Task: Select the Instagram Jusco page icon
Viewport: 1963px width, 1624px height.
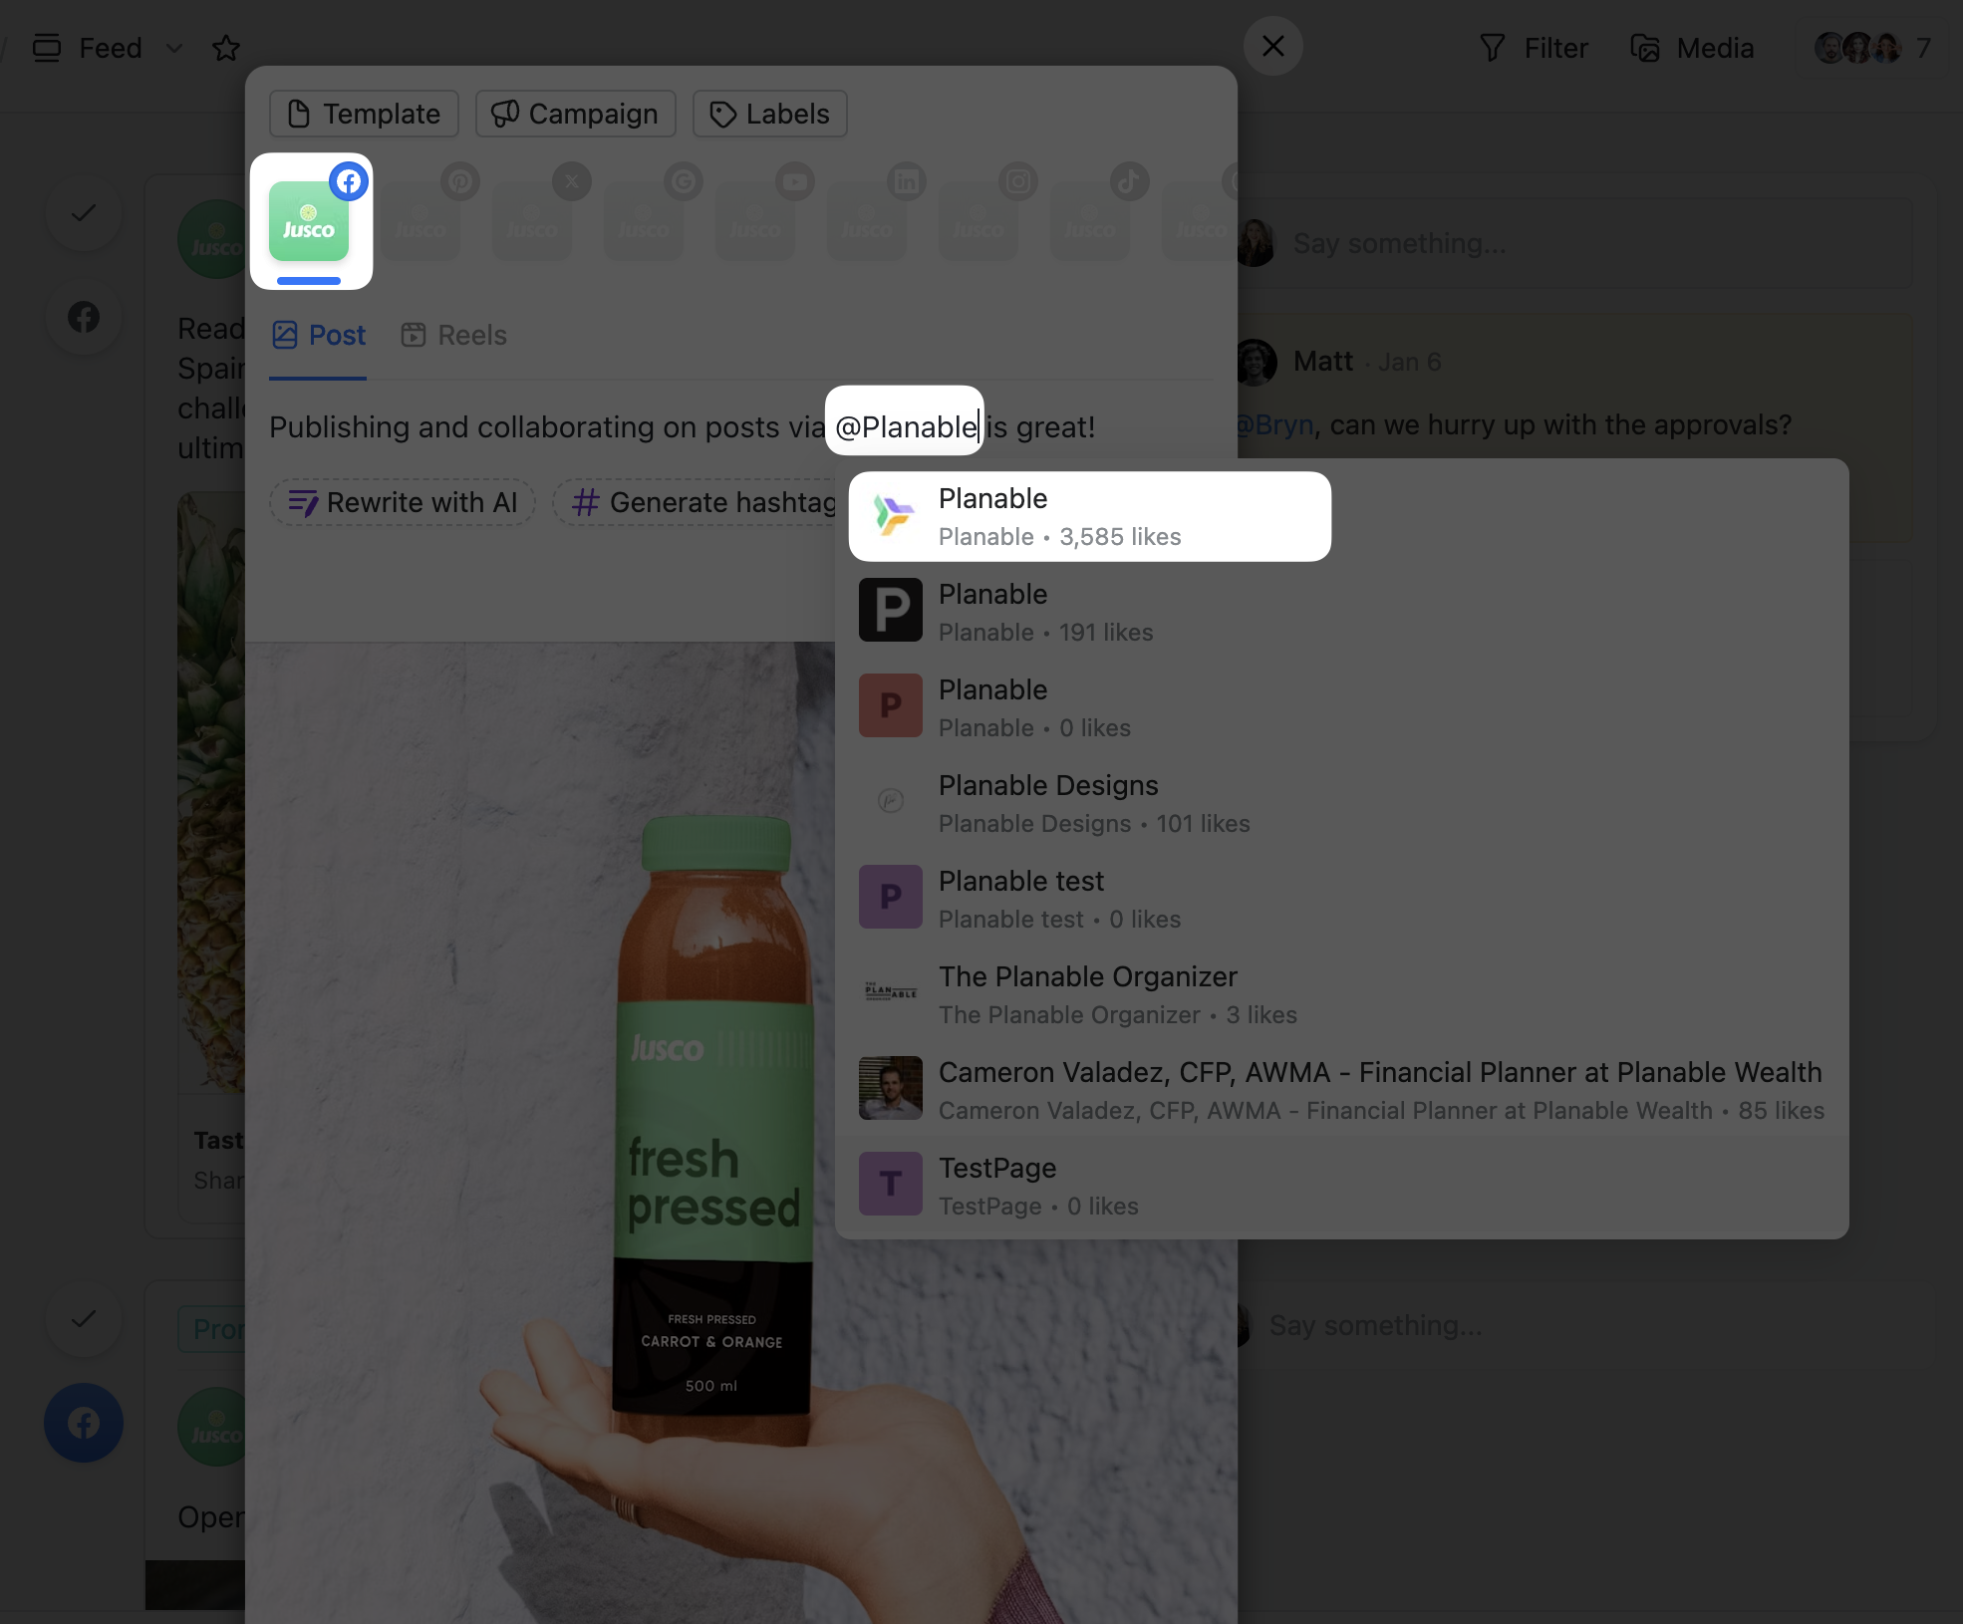Action: 981,221
